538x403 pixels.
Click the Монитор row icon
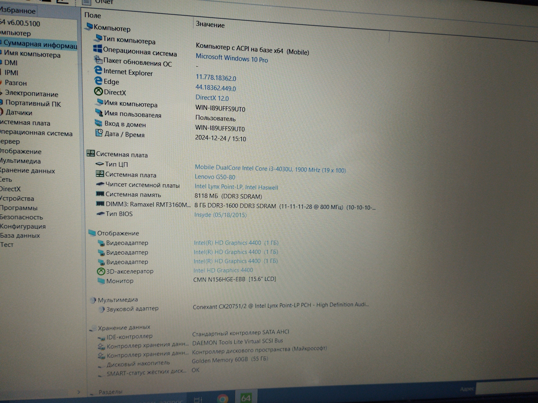coord(101,280)
